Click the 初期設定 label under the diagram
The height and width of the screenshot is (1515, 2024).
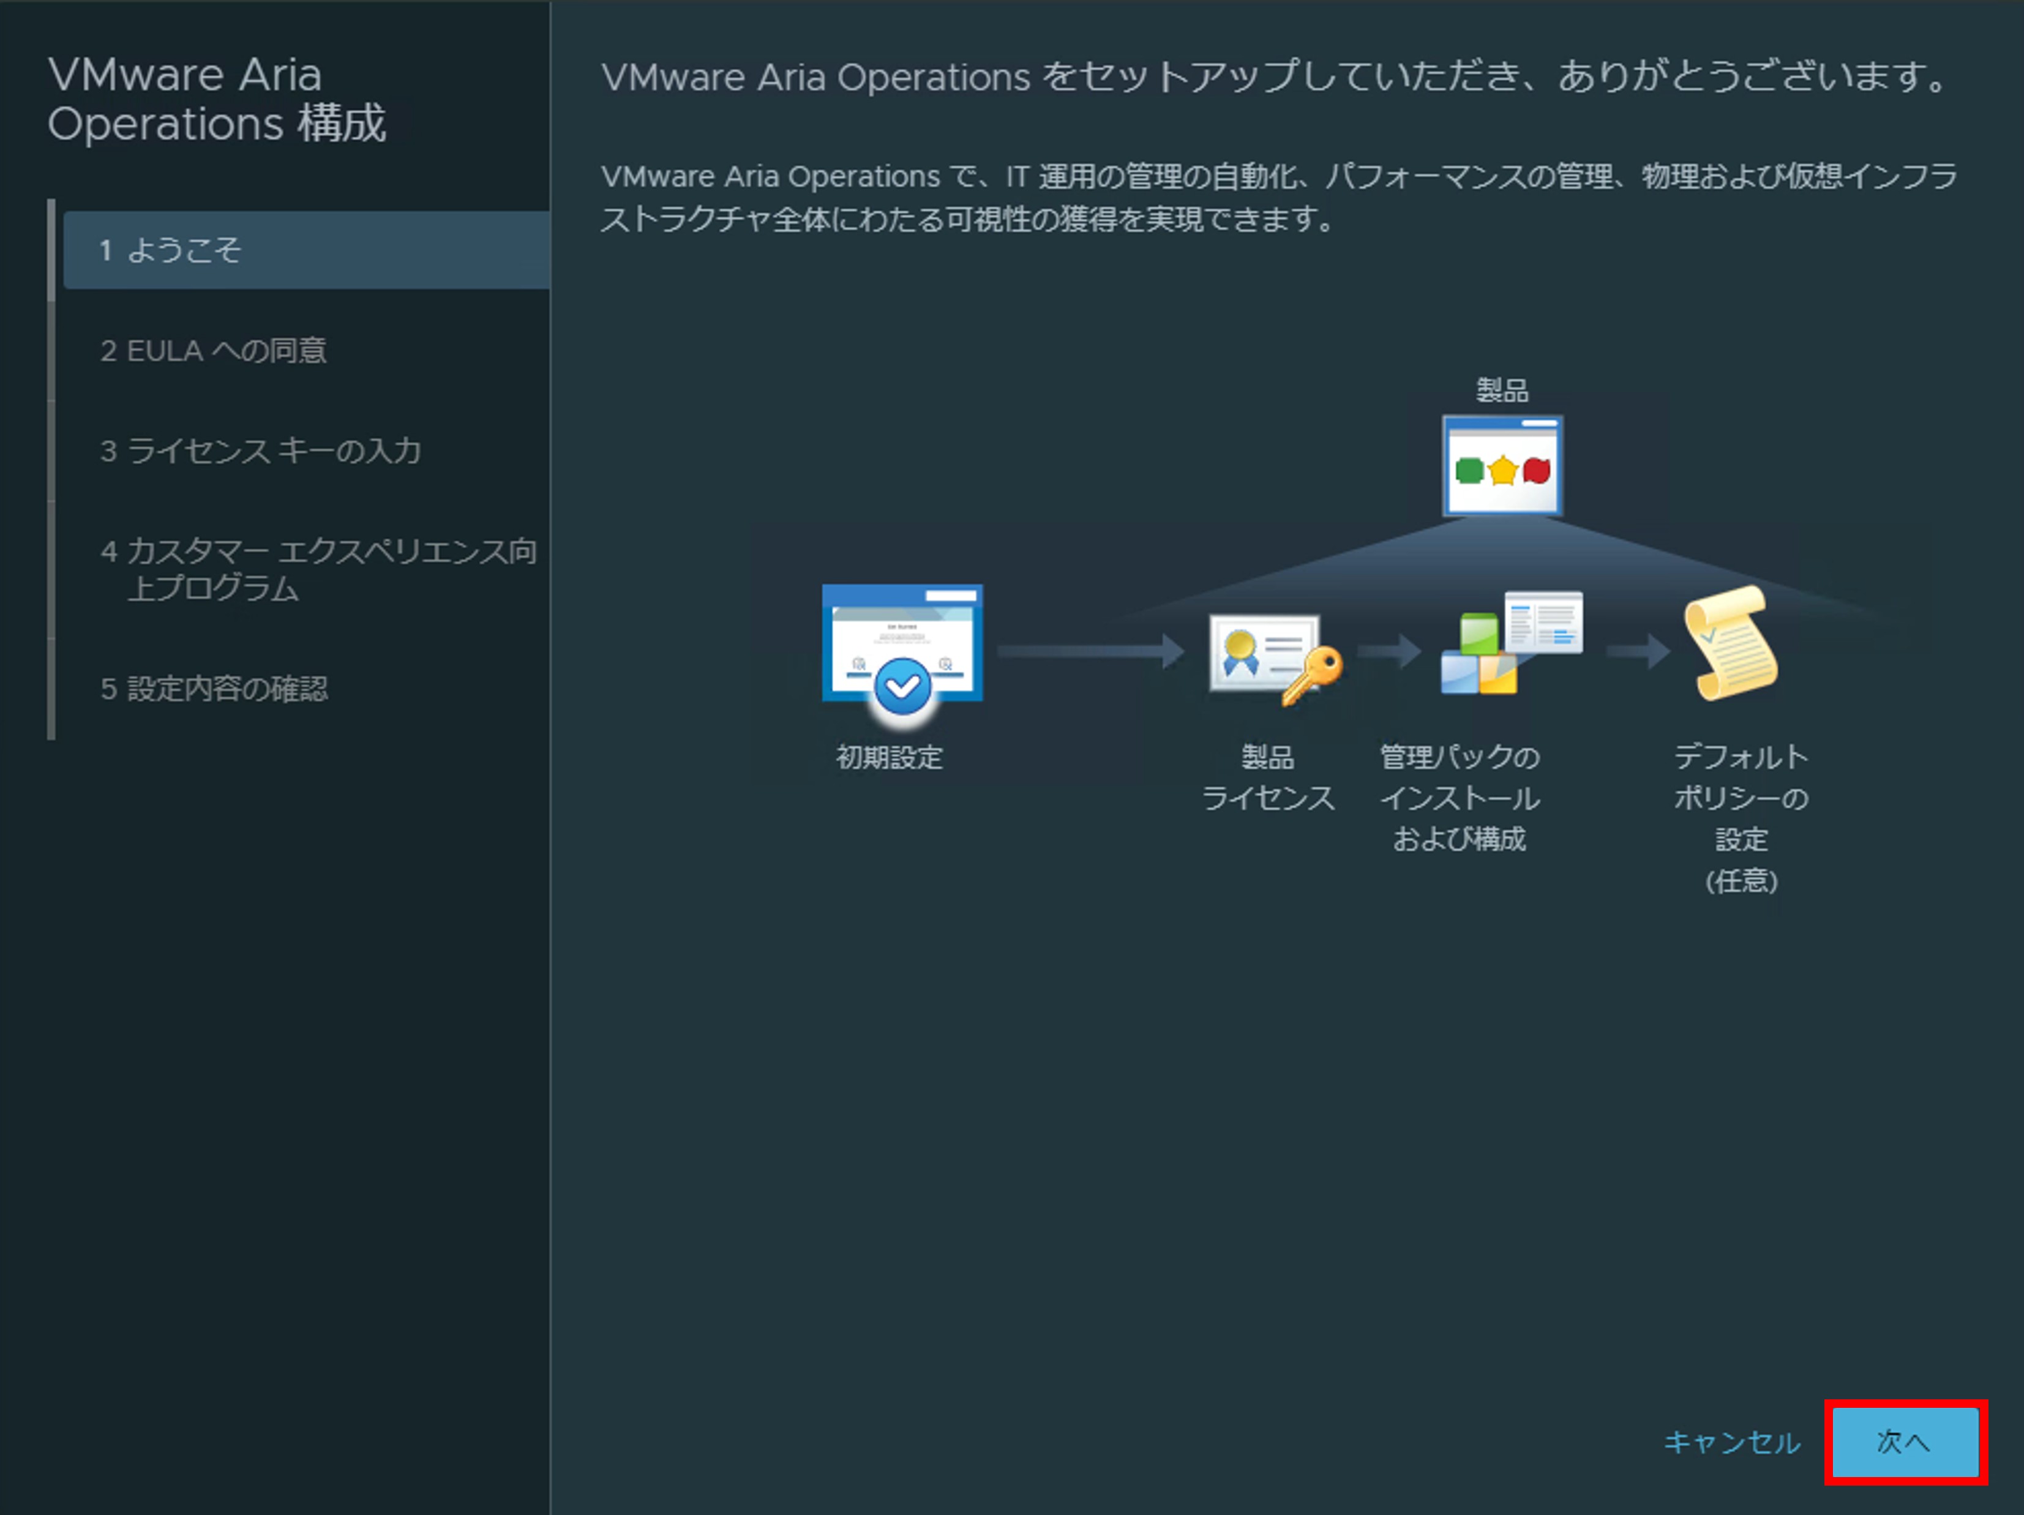(x=888, y=758)
